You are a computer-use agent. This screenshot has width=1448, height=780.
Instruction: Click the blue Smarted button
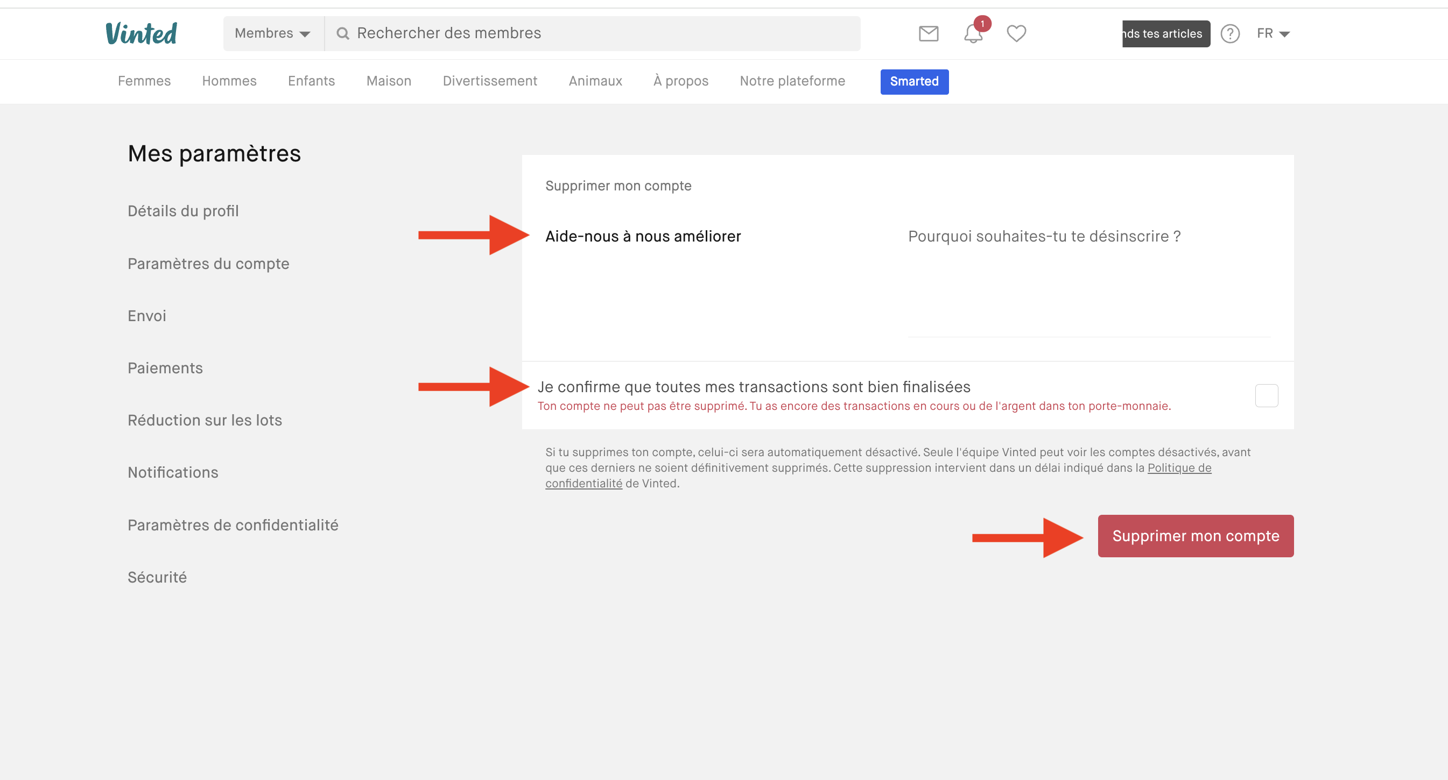pos(913,81)
